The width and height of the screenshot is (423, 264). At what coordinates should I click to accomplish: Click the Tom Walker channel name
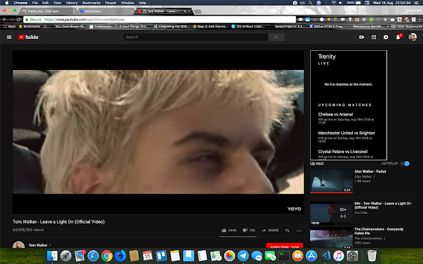[x=37, y=246]
